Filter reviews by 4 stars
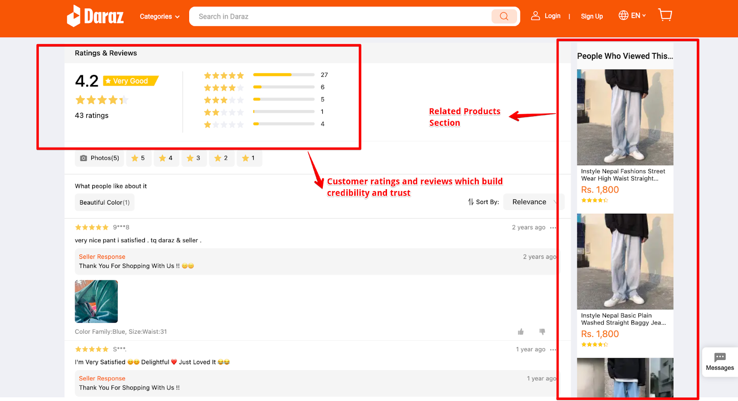Screen dimensions: 738x401 coord(166,158)
